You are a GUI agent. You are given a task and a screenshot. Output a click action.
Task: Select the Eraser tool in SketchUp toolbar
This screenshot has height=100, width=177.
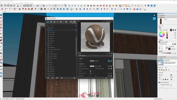2,9
